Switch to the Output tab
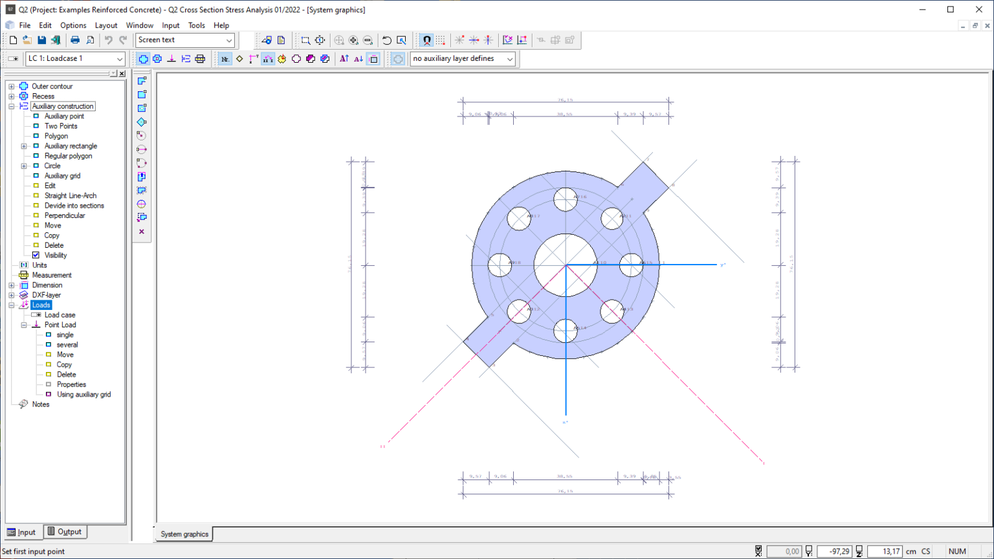 [x=65, y=532]
